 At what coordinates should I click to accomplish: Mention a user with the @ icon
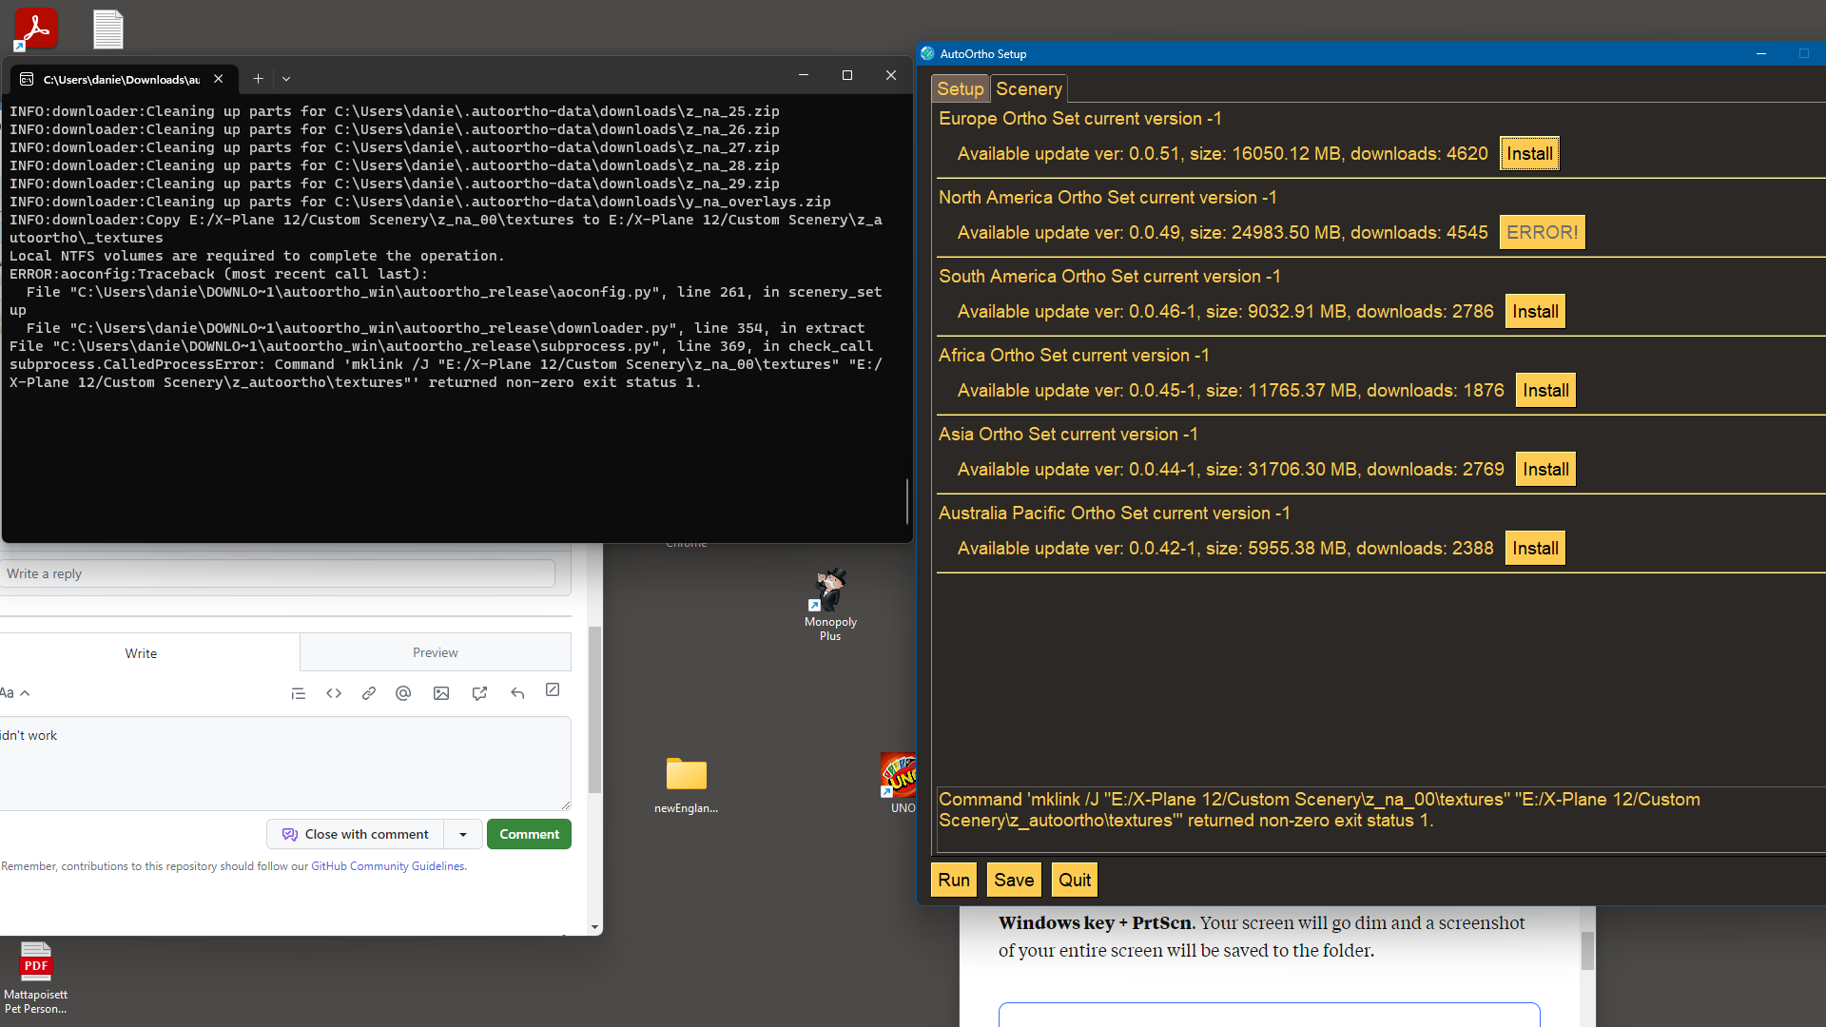tap(402, 692)
